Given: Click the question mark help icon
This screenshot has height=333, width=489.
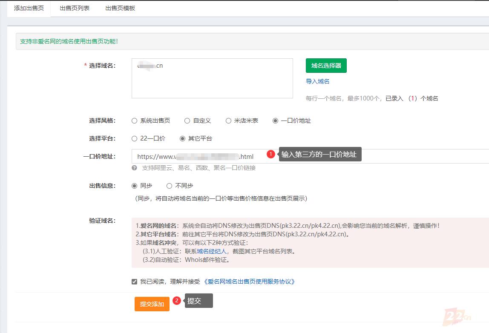Looking at the screenshot, I should [135, 168].
